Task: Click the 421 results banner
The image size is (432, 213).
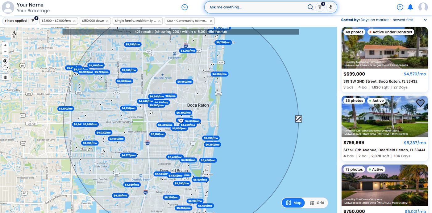Action: pyautogui.click(x=181, y=32)
